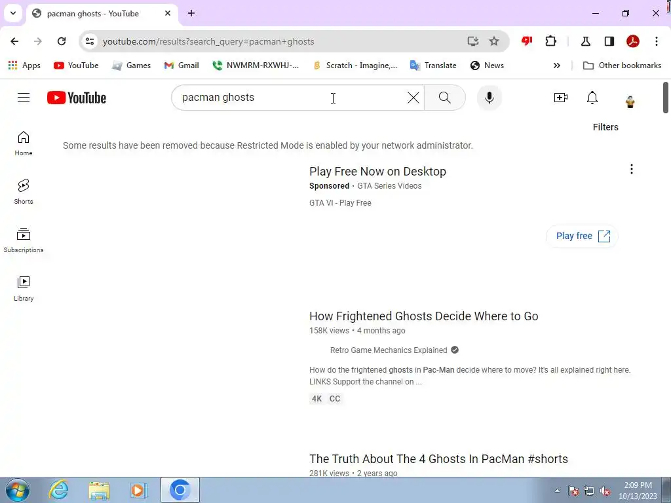The height and width of the screenshot is (503, 671).
Task: Open the red thumbs-down extension icon
Action: 527,41
